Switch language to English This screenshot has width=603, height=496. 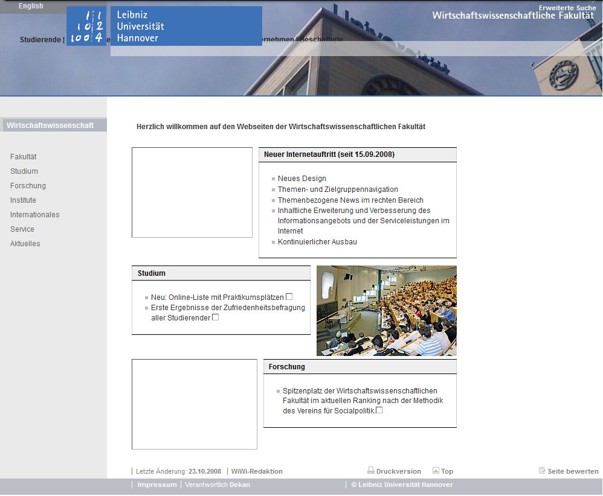click(31, 6)
